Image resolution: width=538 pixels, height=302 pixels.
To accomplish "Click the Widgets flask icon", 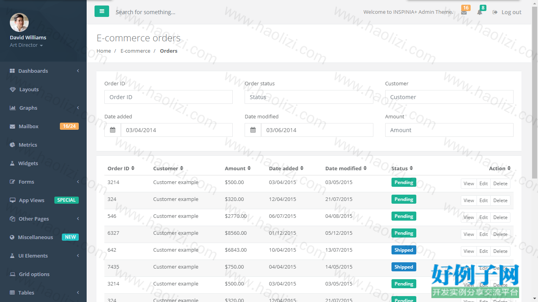I will pyautogui.click(x=12, y=163).
